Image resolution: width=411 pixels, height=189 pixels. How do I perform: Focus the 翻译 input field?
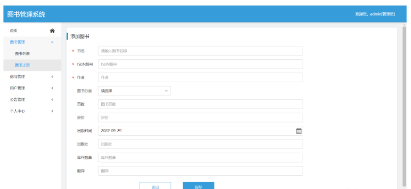(x=200, y=171)
